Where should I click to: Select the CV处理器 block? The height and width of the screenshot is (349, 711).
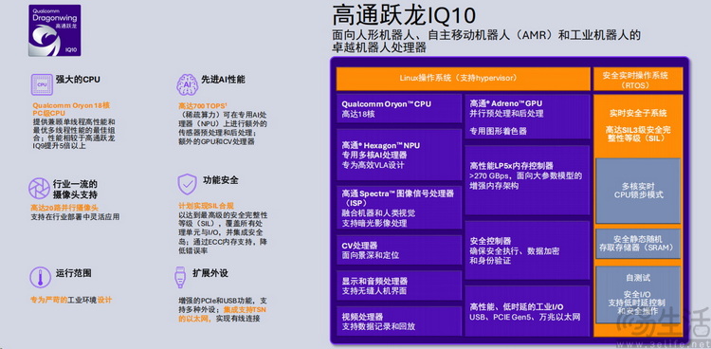[399, 250]
